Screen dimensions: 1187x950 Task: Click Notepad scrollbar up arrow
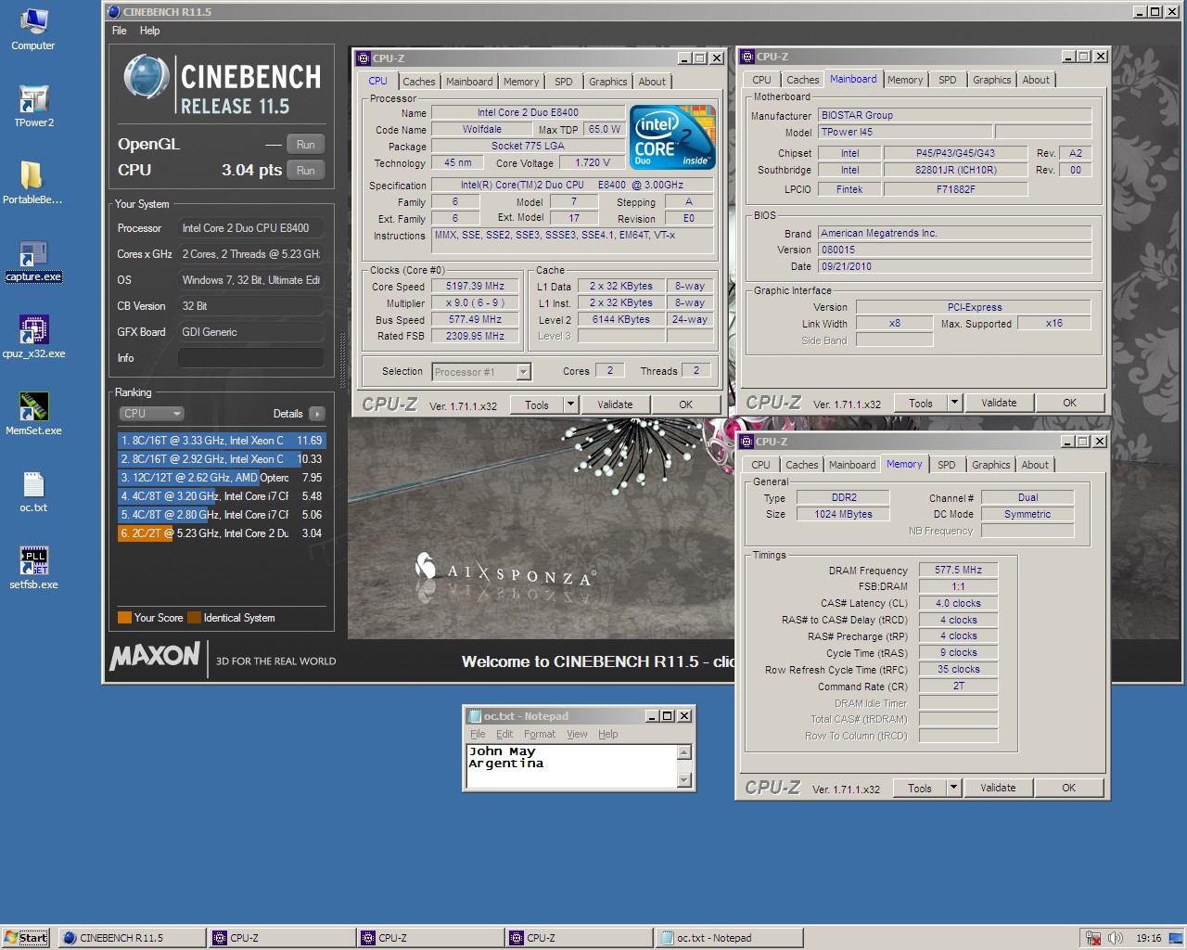tap(684, 752)
